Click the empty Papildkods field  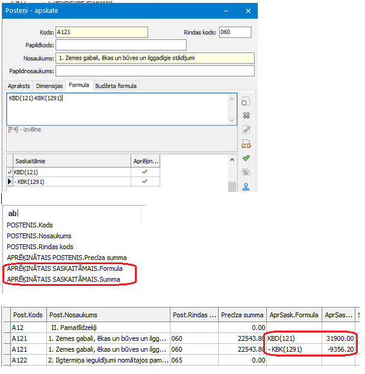point(121,45)
